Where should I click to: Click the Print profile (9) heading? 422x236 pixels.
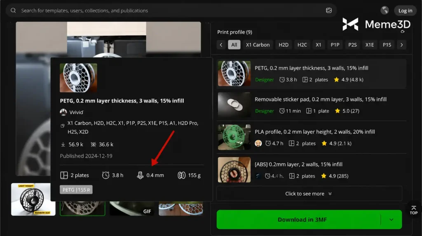click(234, 32)
